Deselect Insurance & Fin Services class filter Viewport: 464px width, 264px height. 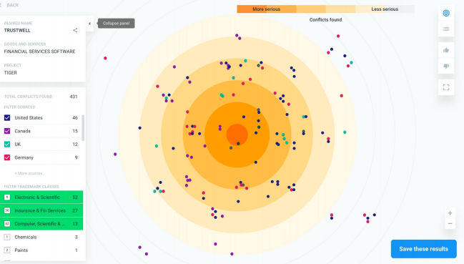41,210
